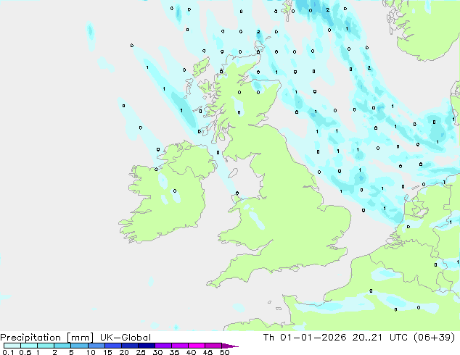Click the 15–20 mm blue legend swatch

click(x=112, y=346)
